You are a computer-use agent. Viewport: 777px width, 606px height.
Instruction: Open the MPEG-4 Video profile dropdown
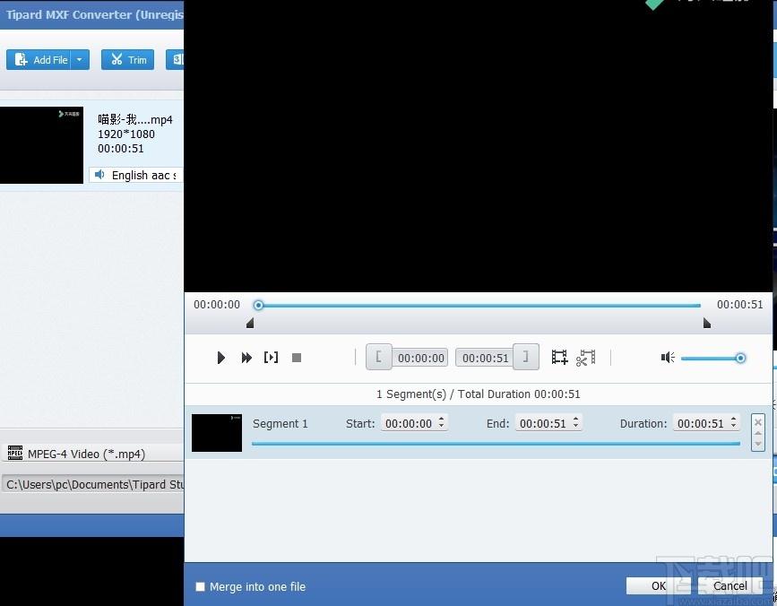pos(93,454)
